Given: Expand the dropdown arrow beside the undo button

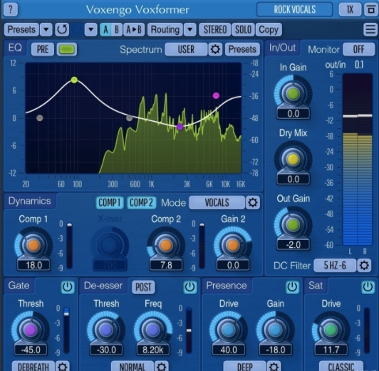Looking at the screenshot, I should point(91,29).
